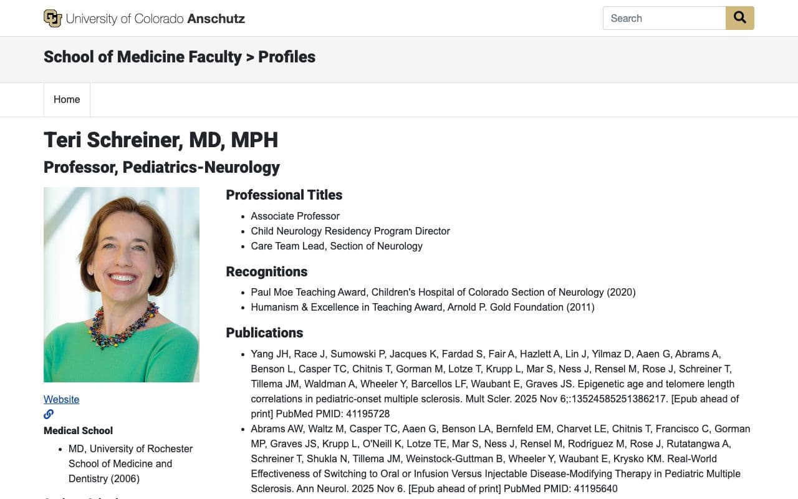Click the Humanism & Excellence in Teaching Award entry
798x499 pixels.
[423, 307]
